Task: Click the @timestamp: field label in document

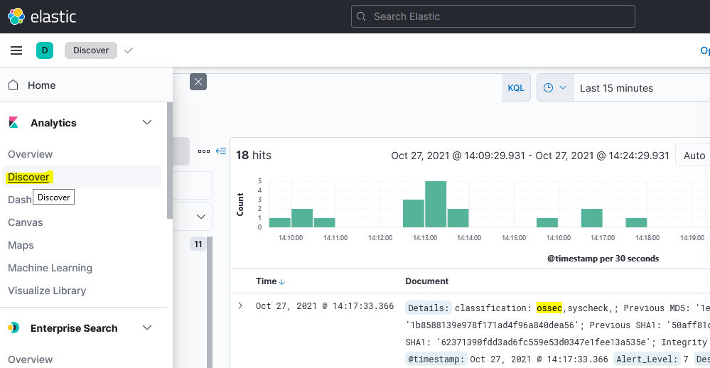Action: point(436,359)
